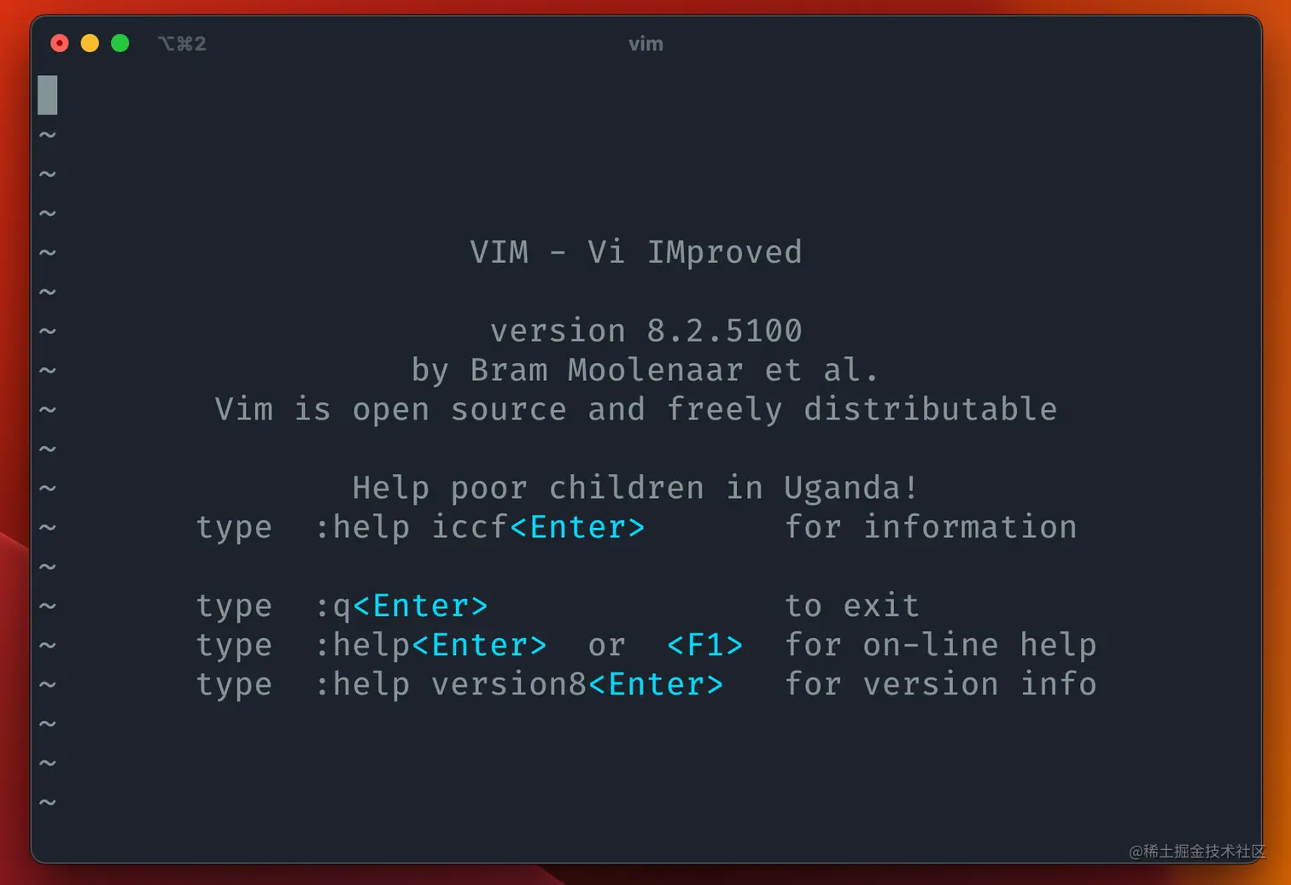
Task: Click the ⌥⌘2 shortcut indicator
Action: tap(182, 44)
